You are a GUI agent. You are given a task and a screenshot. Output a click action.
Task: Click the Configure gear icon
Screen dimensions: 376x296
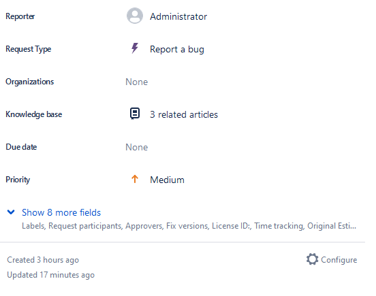pos(312,259)
